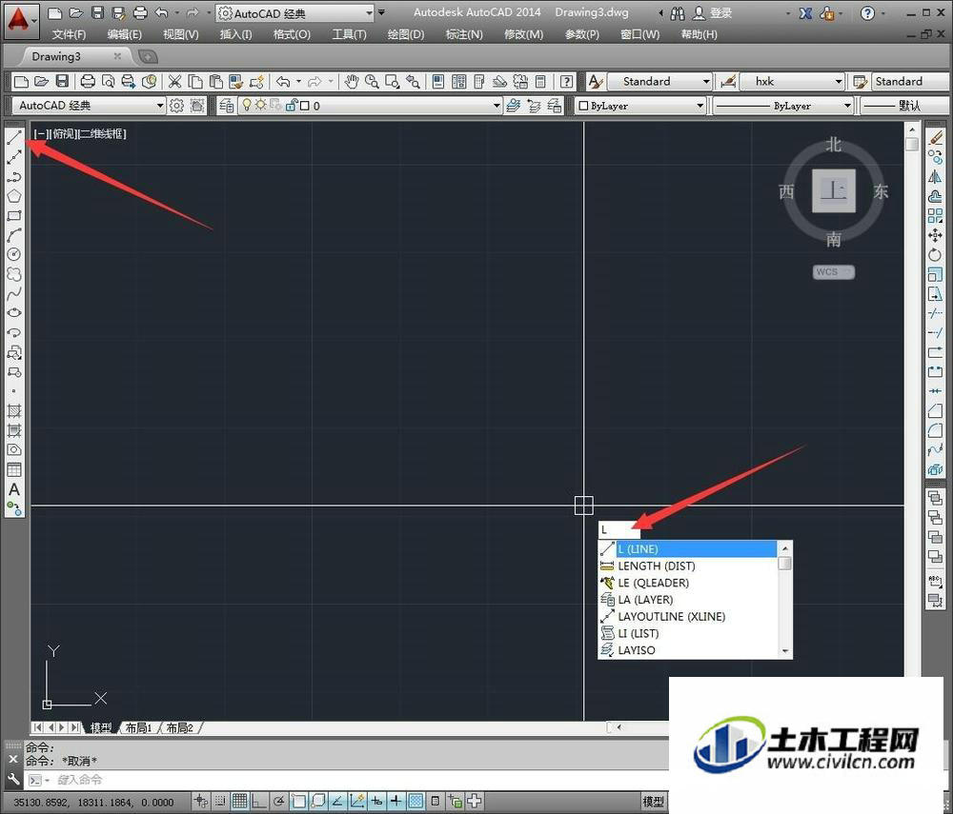This screenshot has width=953, height=814.
Task: Select the Arc tool
Action: pos(14,234)
